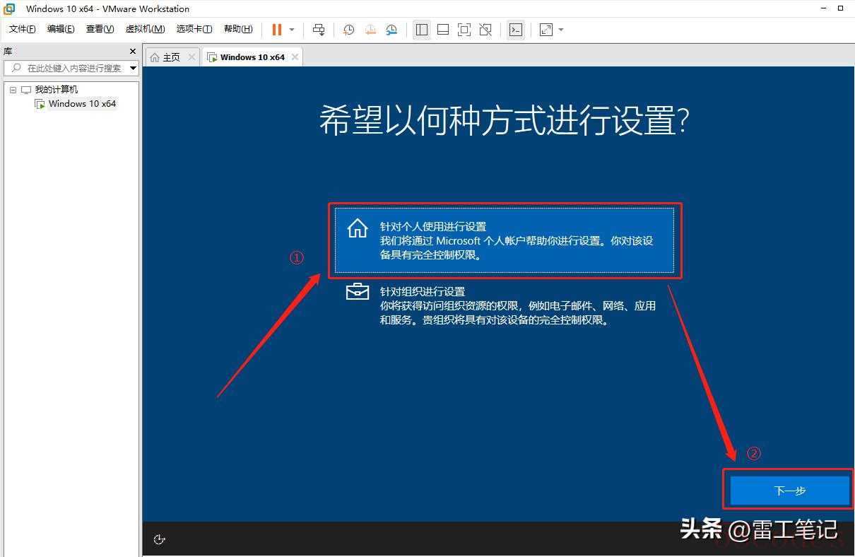Click the 下一步 button

click(x=789, y=491)
